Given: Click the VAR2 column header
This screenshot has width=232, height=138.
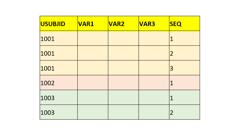Looking at the screenshot, I should click(123, 24).
